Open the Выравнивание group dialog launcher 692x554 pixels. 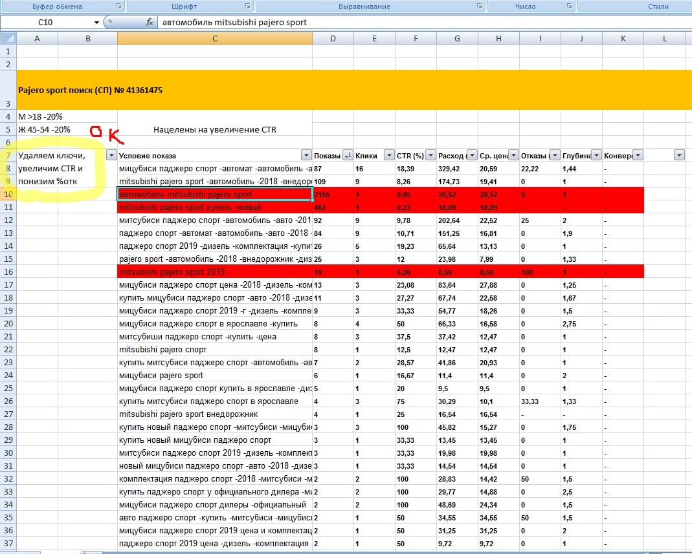(x=479, y=6)
